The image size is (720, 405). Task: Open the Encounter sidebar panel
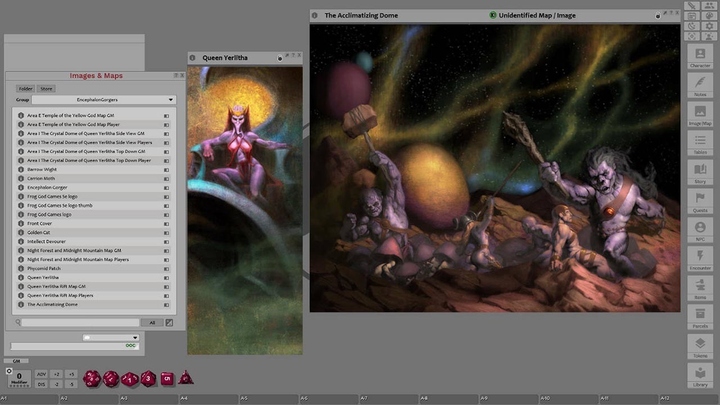tap(700, 259)
